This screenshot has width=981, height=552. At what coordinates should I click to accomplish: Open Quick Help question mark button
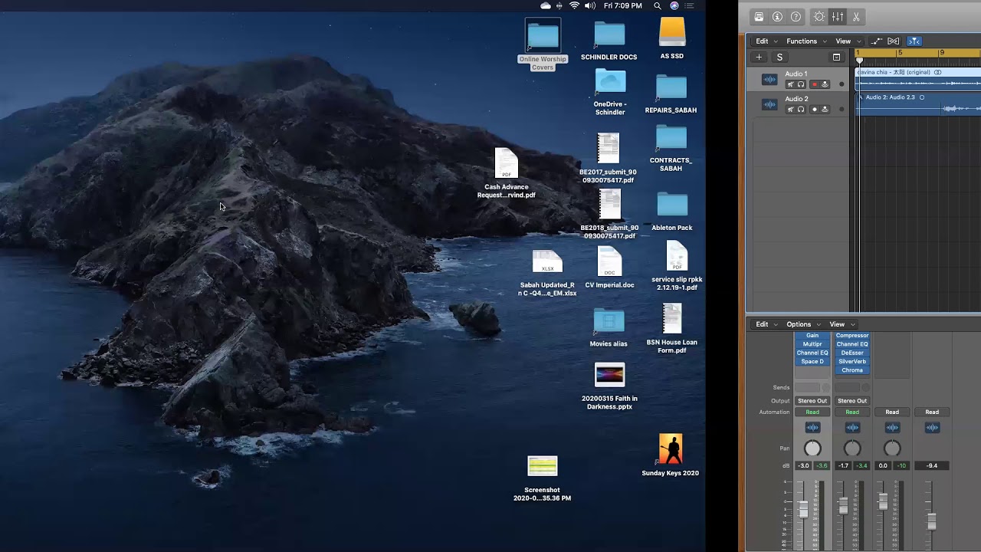796,17
